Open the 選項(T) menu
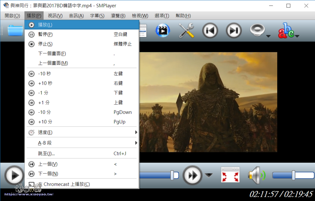315x201 pixels. coord(162,16)
